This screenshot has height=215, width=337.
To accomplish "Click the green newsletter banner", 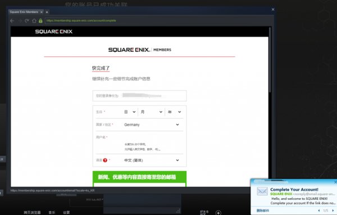I will [x=139, y=177].
